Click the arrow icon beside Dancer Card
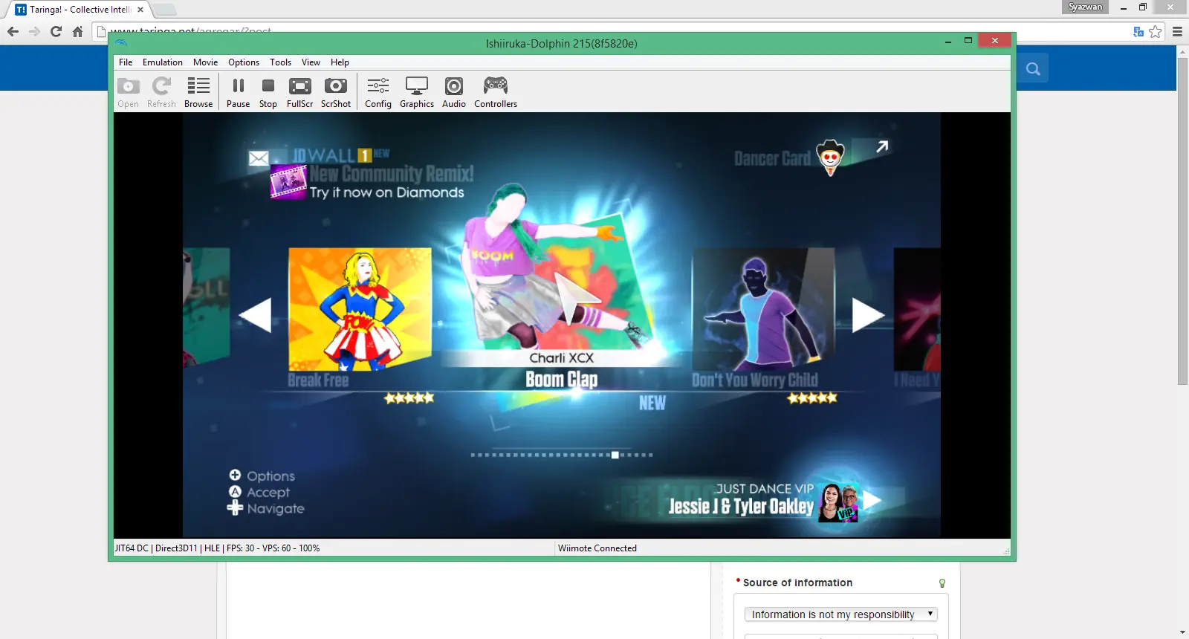Viewport: 1189px width, 639px height. pos(882,147)
